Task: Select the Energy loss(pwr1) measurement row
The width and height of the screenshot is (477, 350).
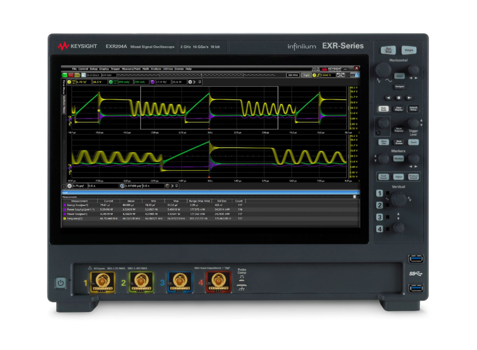Action: 210,205
